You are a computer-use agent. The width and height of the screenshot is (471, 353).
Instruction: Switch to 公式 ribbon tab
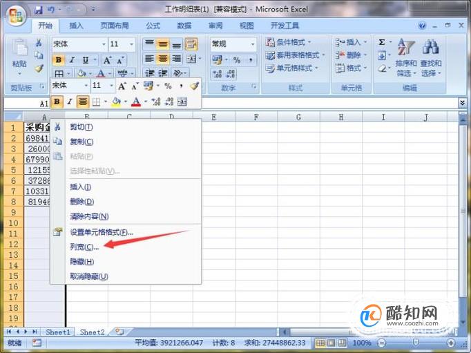(x=153, y=26)
